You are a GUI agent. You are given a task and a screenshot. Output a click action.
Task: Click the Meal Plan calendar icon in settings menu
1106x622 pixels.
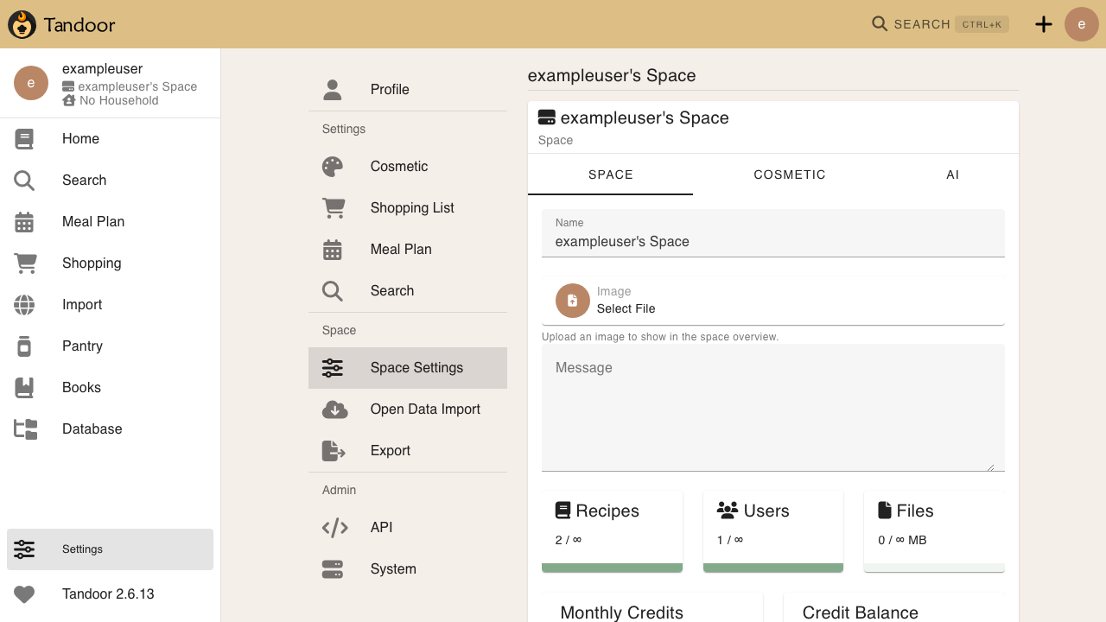point(333,250)
